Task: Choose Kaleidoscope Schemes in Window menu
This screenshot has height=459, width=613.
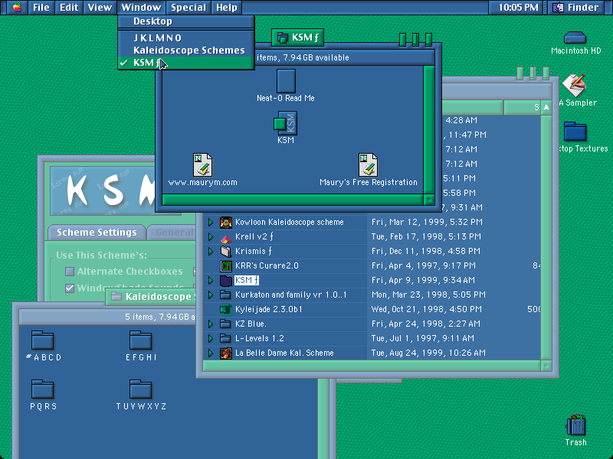Action: [186, 50]
